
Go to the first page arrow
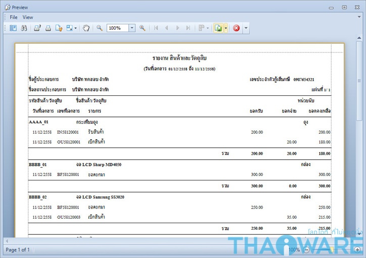[156, 28]
